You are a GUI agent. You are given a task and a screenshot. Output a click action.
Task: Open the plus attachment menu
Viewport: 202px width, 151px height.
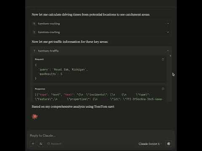coord(33,143)
